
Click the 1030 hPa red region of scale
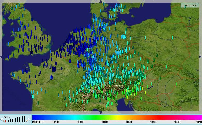(153, 117)
